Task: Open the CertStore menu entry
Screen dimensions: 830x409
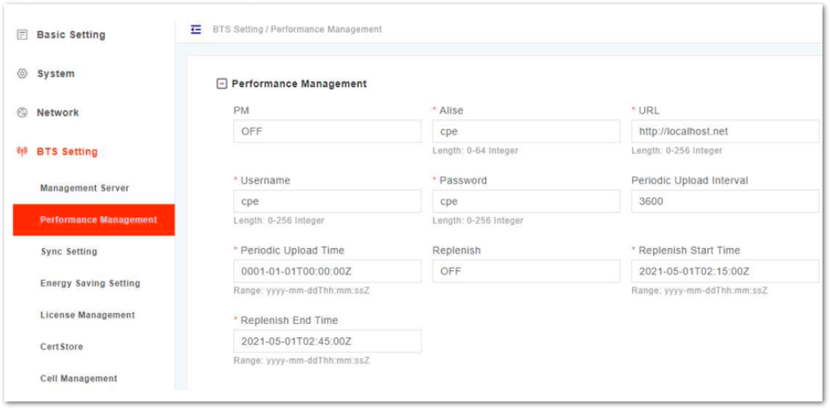Action: pyautogui.click(x=62, y=346)
